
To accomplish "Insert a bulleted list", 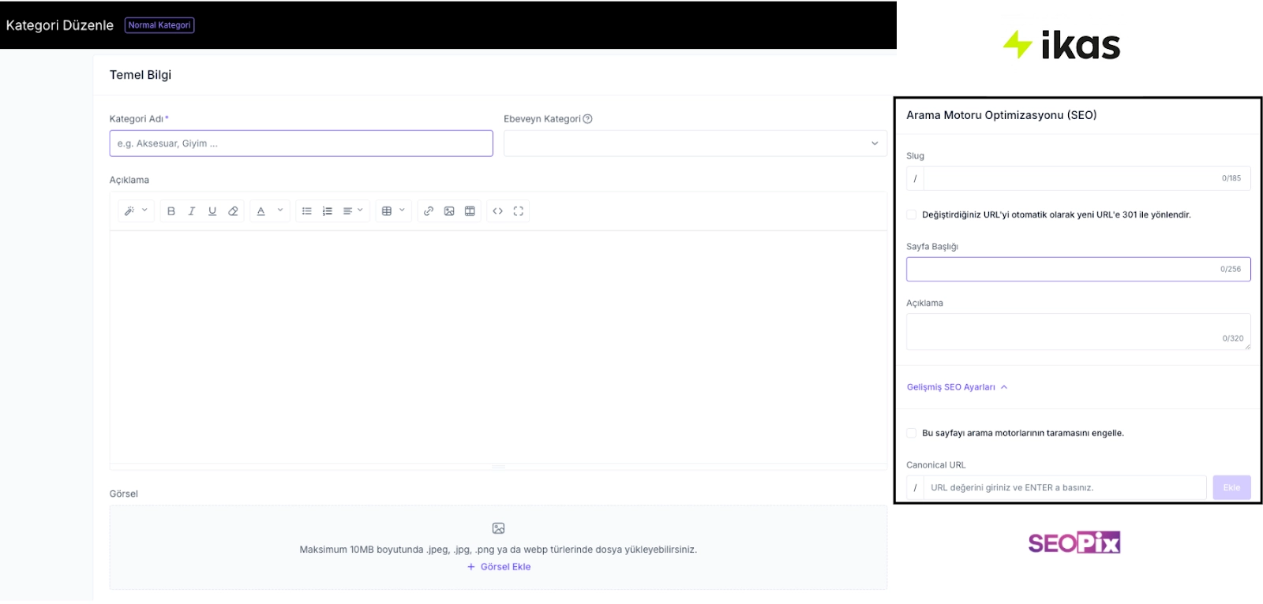I will (x=307, y=211).
